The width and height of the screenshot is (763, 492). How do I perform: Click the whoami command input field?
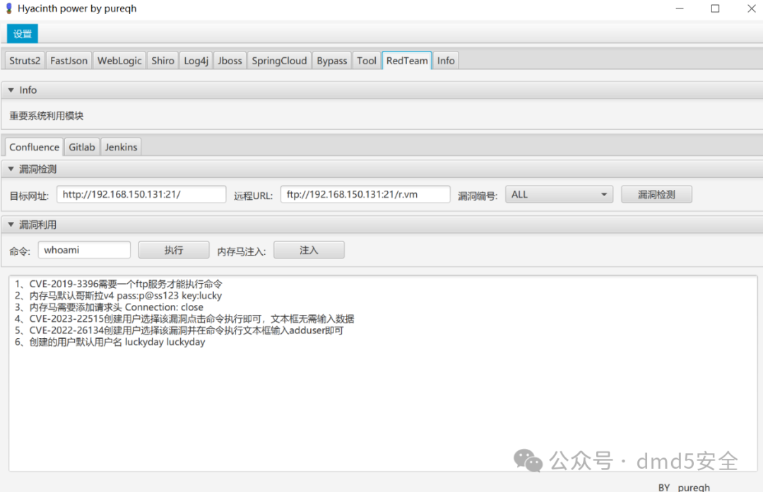[84, 249]
